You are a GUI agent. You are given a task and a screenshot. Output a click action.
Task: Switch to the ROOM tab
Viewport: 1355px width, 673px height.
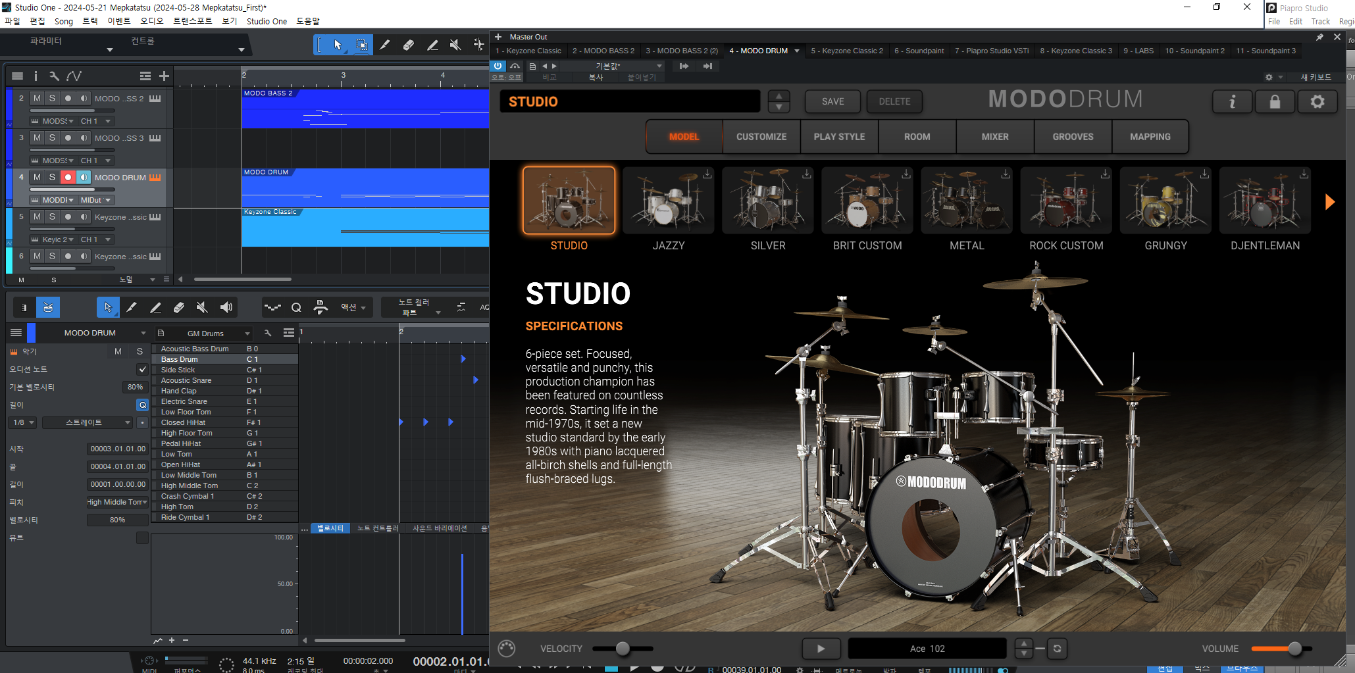coord(917,137)
